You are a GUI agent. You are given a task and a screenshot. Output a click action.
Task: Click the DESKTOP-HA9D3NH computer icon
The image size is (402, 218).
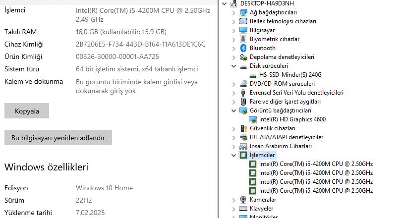[233, 3]
